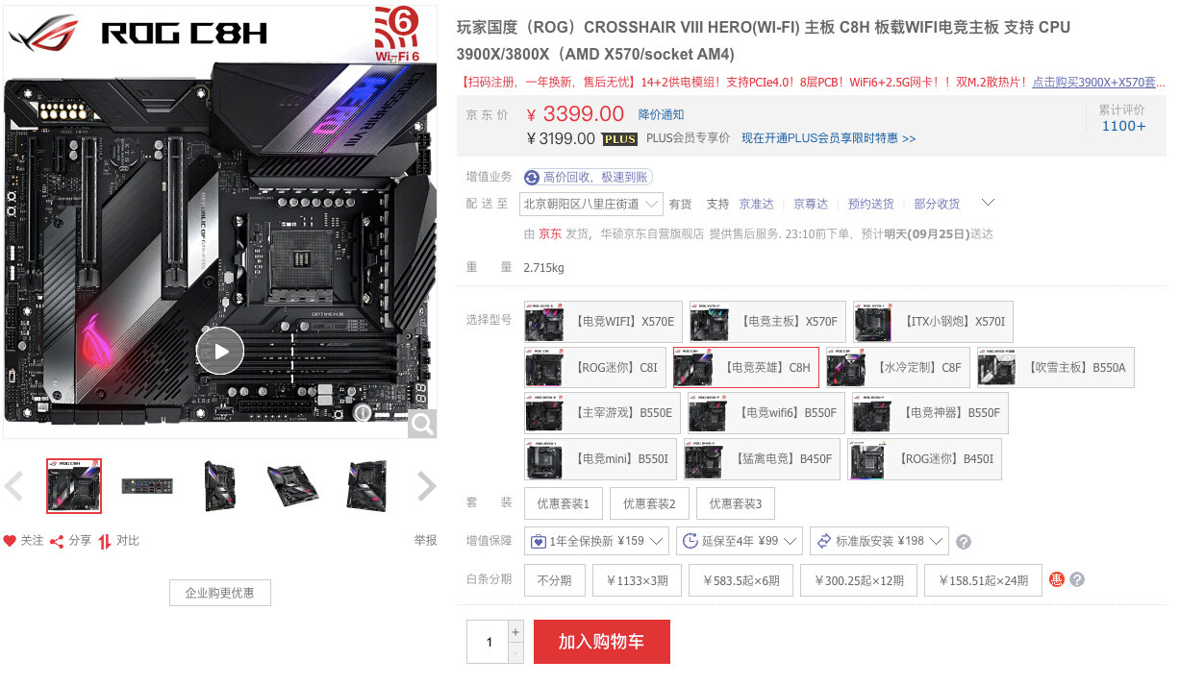The image size is (1180, 685).
Task: Click the magnifier zoom icon on image
Action: click(422, 424)
